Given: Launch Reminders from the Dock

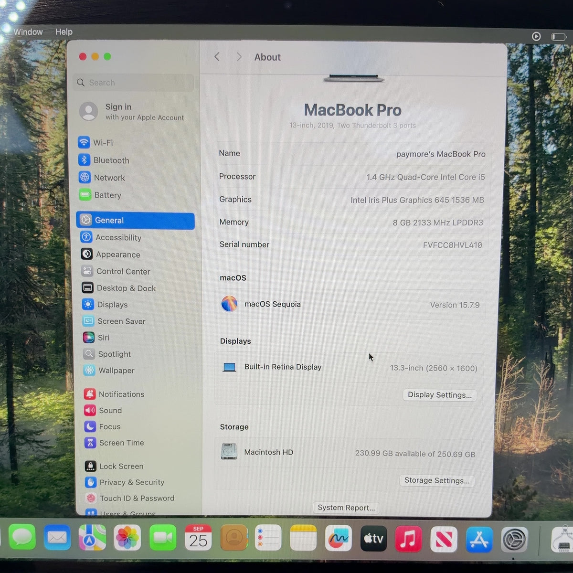Looking at the screenshot, I should click(268, 538).
